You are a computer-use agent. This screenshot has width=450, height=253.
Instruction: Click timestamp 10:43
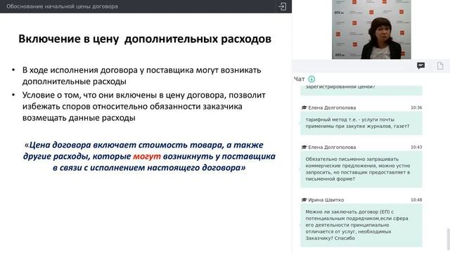tap(416, 147)
